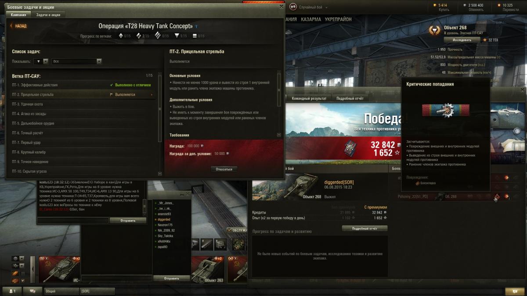Open the contacts list person icon
Screen dimensions: 527x296
click(11, 291)
